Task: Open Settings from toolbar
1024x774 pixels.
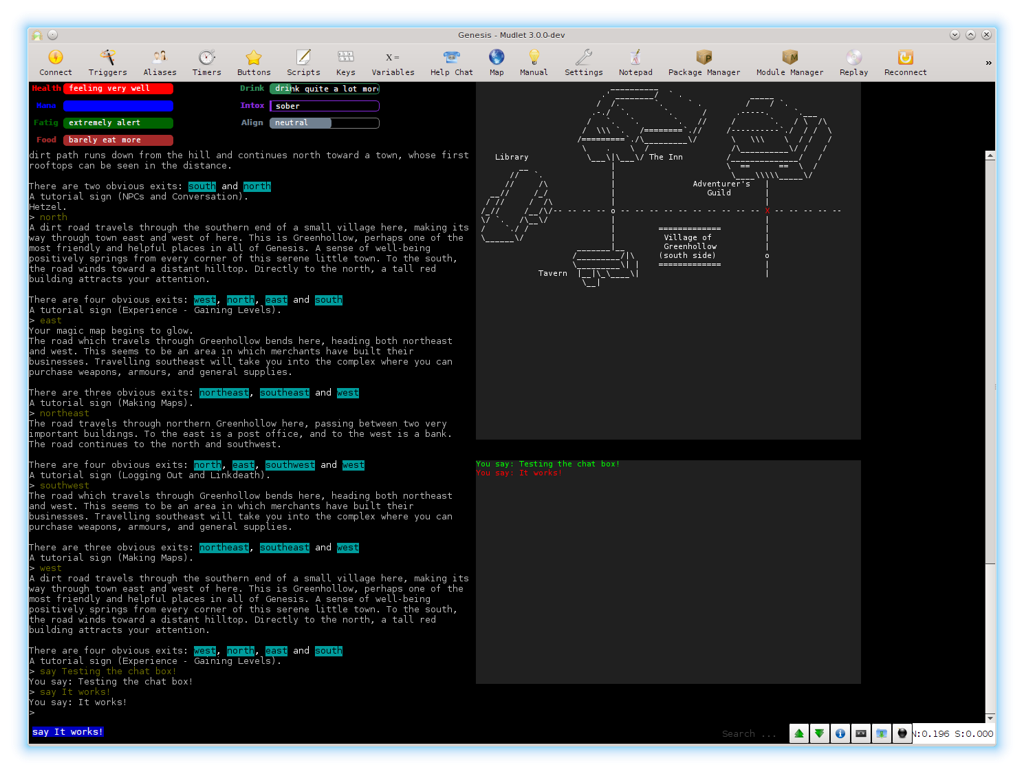Action: (x=583, y=63)
